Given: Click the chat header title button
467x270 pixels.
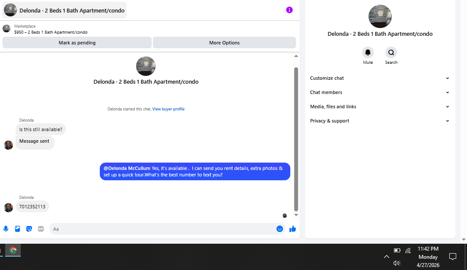Looking at the screenshot, I should coord(64,10).
